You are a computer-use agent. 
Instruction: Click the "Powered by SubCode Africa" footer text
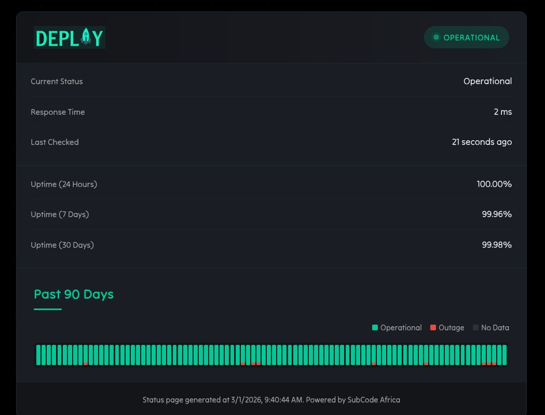pos(353,400)
